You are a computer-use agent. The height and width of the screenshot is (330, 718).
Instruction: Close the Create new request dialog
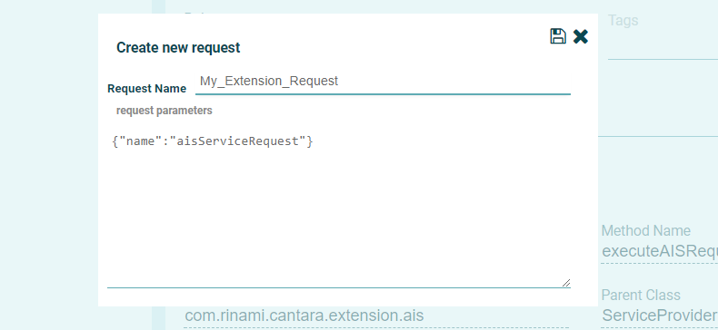point(580,36)
